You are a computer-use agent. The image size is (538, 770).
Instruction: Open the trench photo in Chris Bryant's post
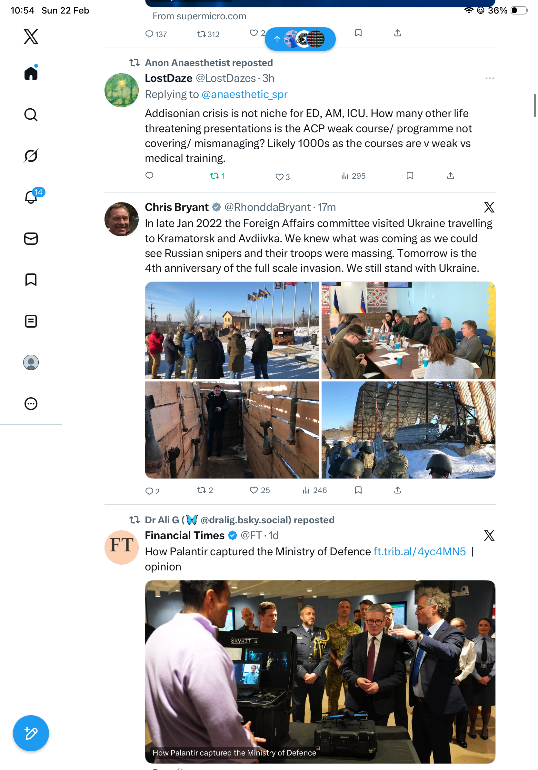pyautogui.click(x=232, y=429)
